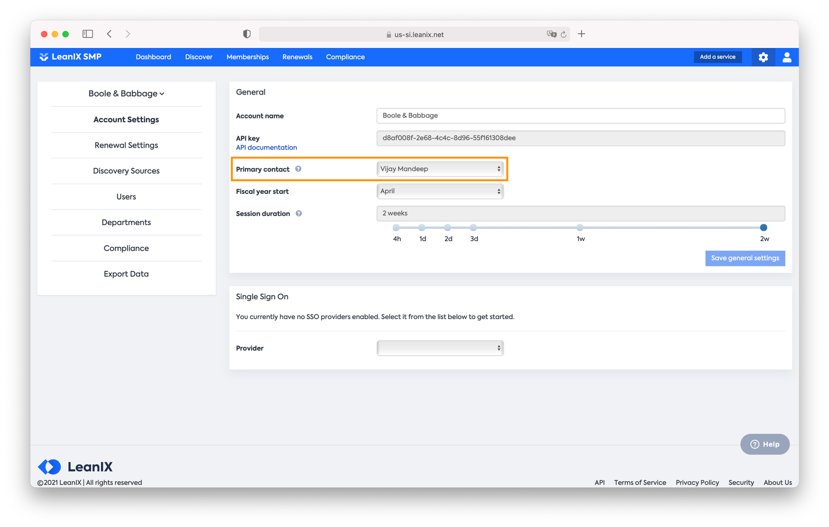Open the user profile icon
The image size is (829, 527).
click(x=787, y=57)
